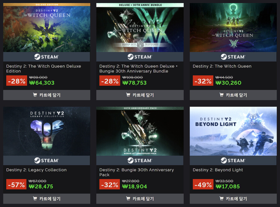Open the Deluxe + 30th Anniv. Bundle artwork

pyautogui.click(x=140, y=27)
